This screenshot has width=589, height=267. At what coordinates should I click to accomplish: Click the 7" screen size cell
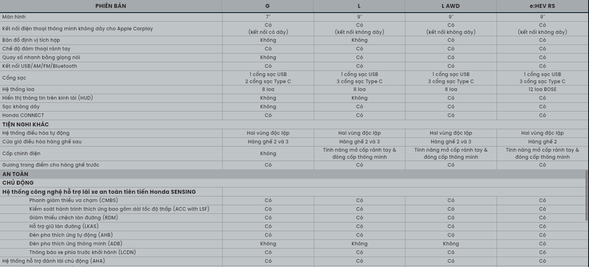pos(268,17)
